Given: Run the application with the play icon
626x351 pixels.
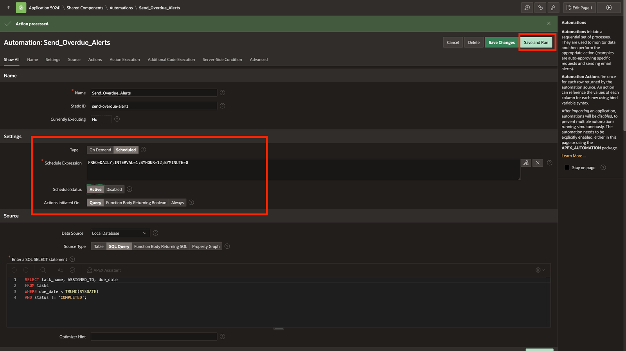Looking at the screenshot, I should click(609, 8).
